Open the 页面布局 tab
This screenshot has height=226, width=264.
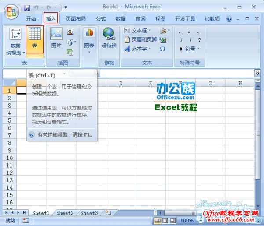[76, 19]
